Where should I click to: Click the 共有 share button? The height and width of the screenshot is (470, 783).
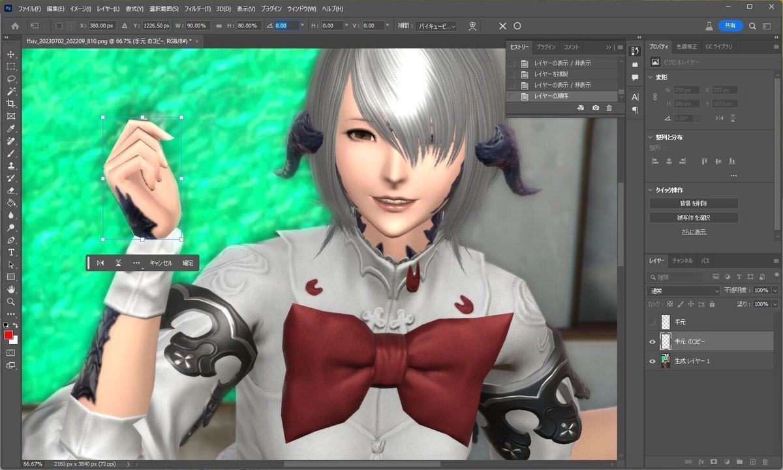[730, 26]
